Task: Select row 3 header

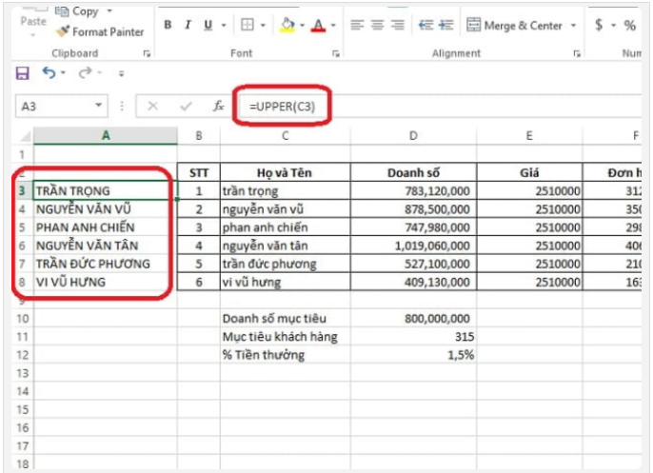Action: (x=22, y=190)
